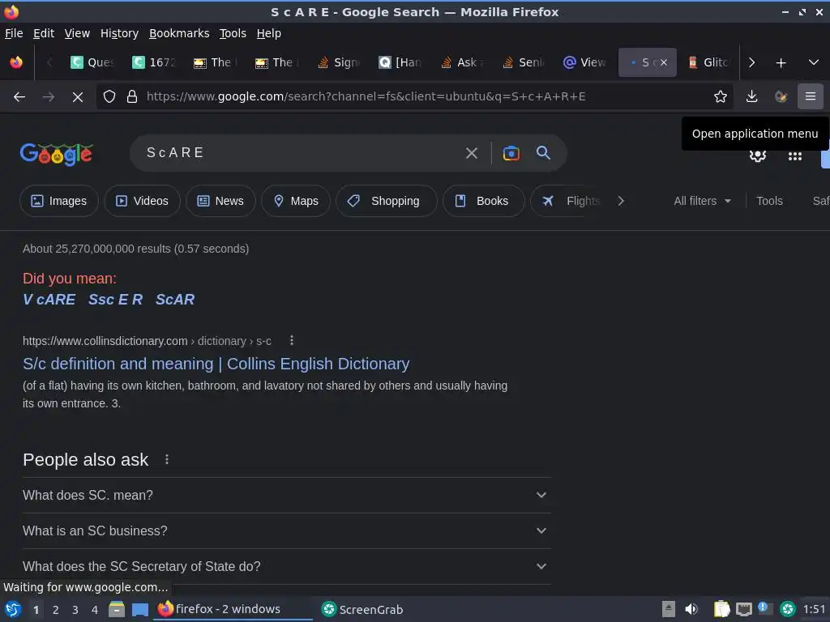This screenshot has height=622, width=830.
Task: Switch to workspace 2
Action: 56,610
